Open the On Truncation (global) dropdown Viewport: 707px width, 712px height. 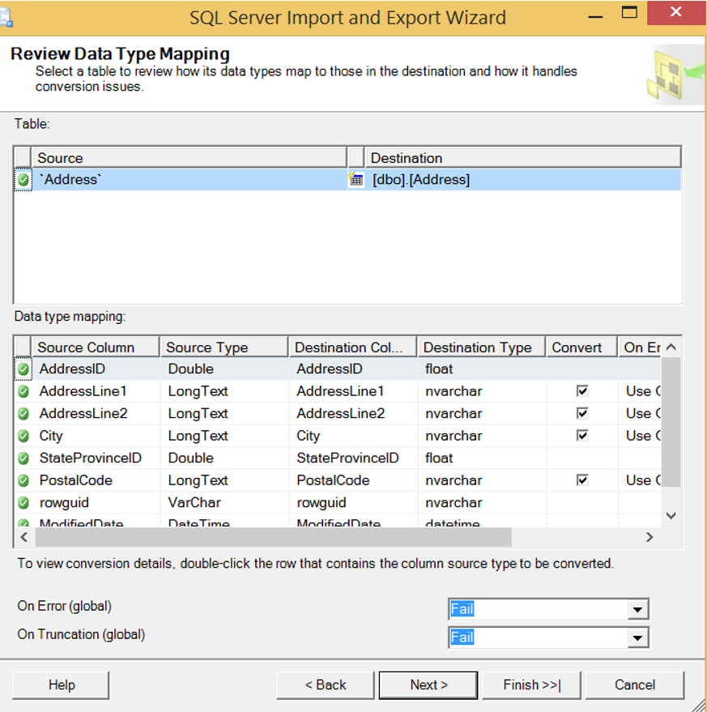pos(637,637)
